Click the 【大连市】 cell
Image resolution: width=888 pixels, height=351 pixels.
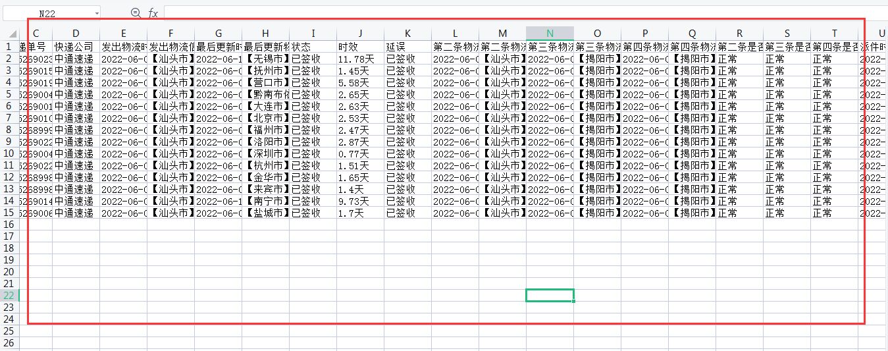click(x=266, y=106)
